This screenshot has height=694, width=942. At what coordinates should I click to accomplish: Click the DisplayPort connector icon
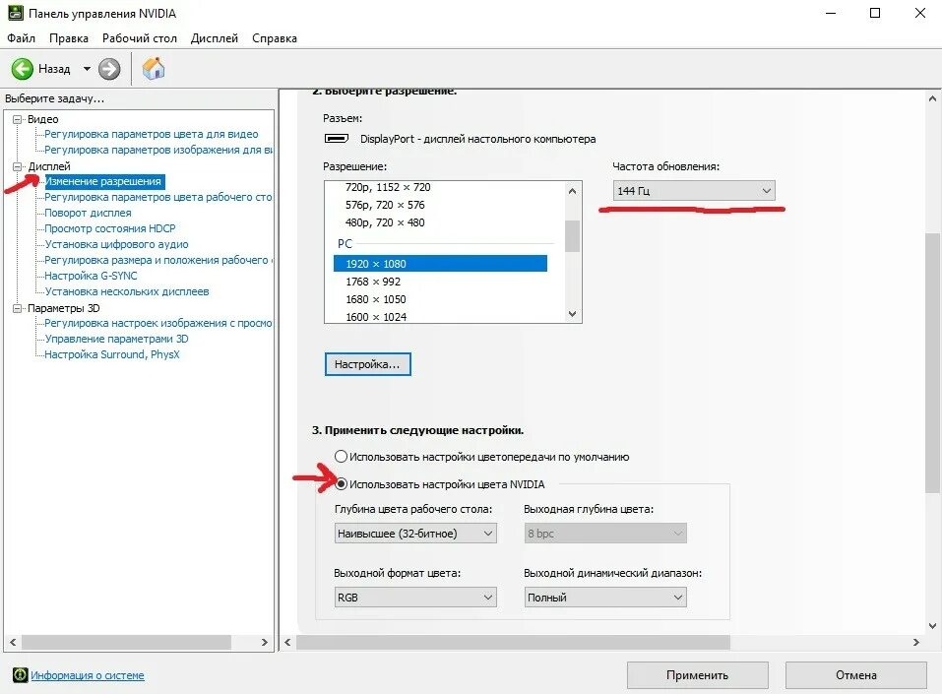pyautogui.click(x=337, y=139)
